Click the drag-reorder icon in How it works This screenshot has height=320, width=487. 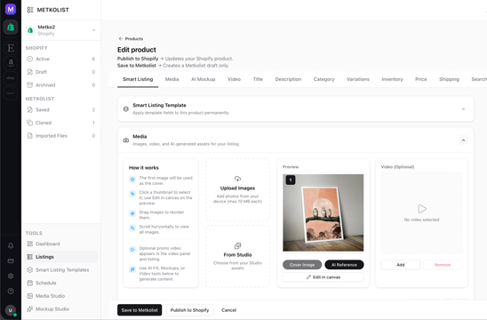132,213
